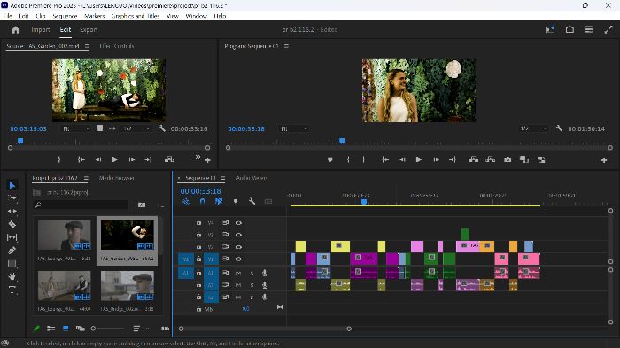The height and width of the screenshot is (348, 620).
Task: Open Program Monitor 1/2 resolution dropdown
Action: point(533,128)
